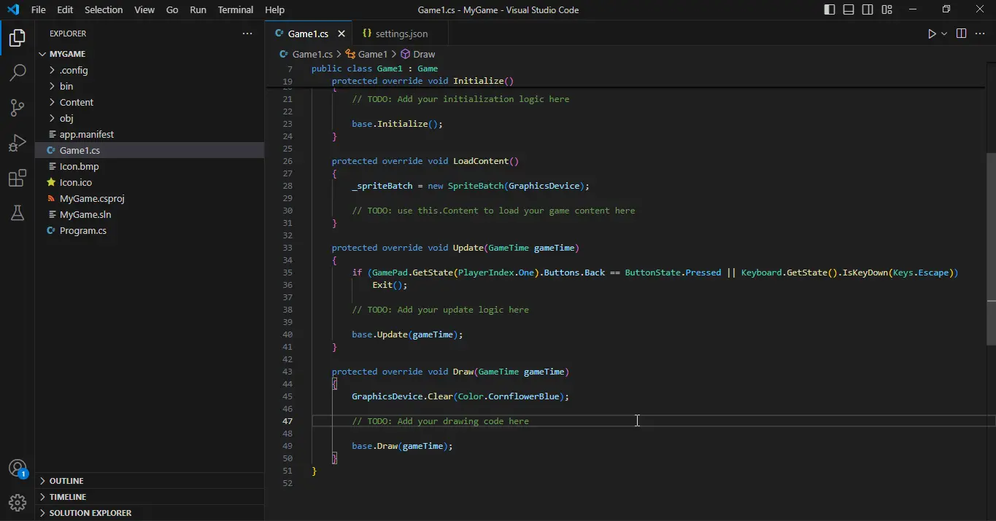Select Game1.cs in the file tree
This screenshot has width=996, height=521.
click(x=150, y=150)
